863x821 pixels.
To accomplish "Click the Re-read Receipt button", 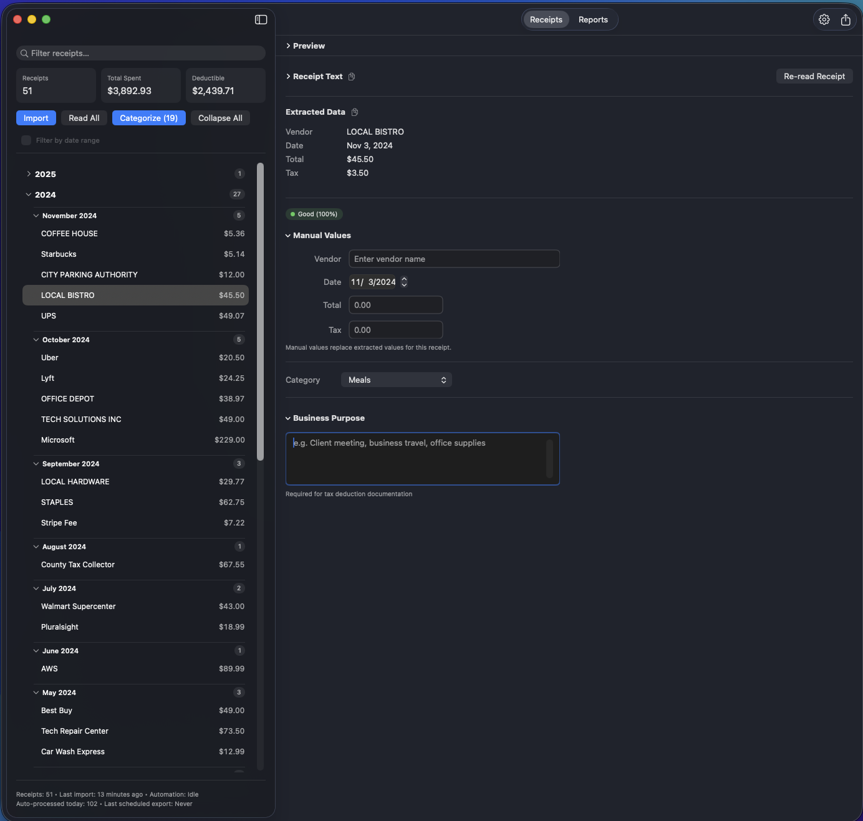I will click(x=814, y=76).
